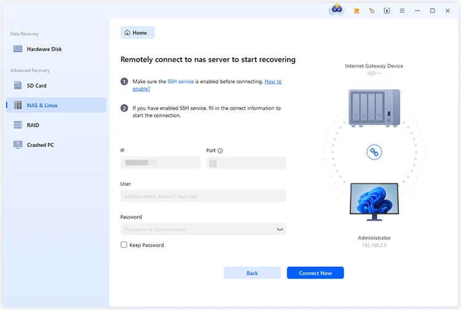The height and width of the screenshot is (310, 461).
Task: Go to the Home breadcrumb
Action: pos(137,33)
